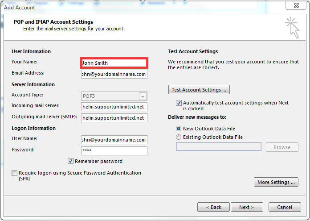Close the Add Account dialog
The image size is (310, 221).
pyautogui.click(x=296, y=5)
